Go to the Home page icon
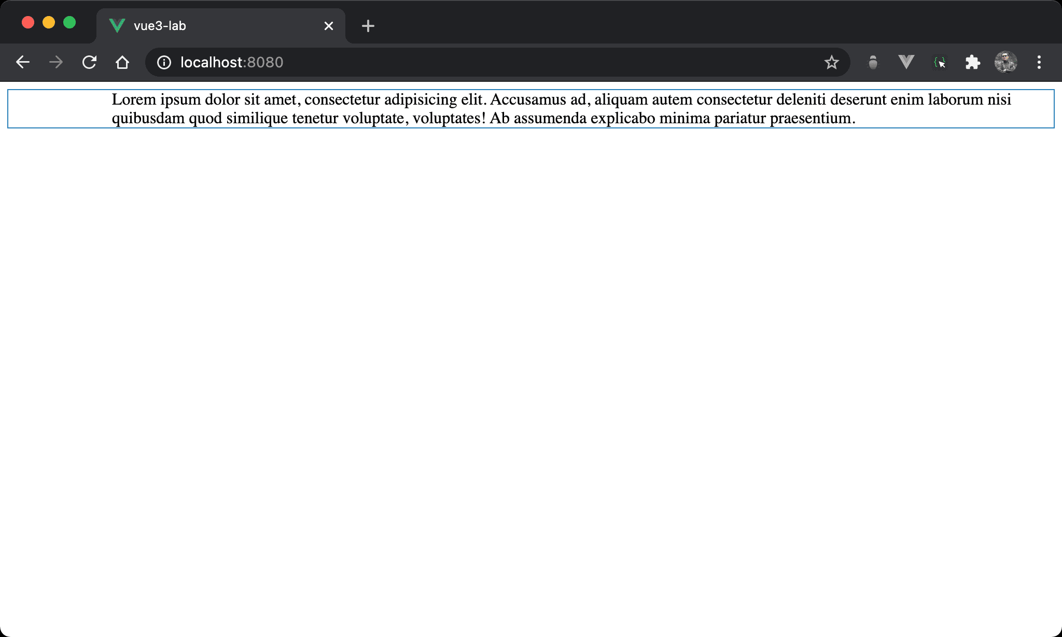This screenshot has height=637, width=1062. [x=122, y=63]
